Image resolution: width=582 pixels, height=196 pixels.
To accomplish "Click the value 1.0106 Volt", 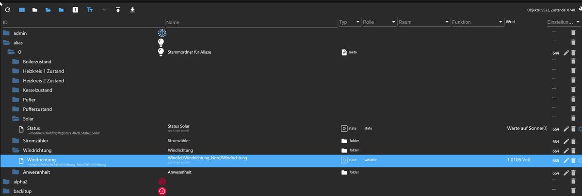I will (x=518, y=160).
